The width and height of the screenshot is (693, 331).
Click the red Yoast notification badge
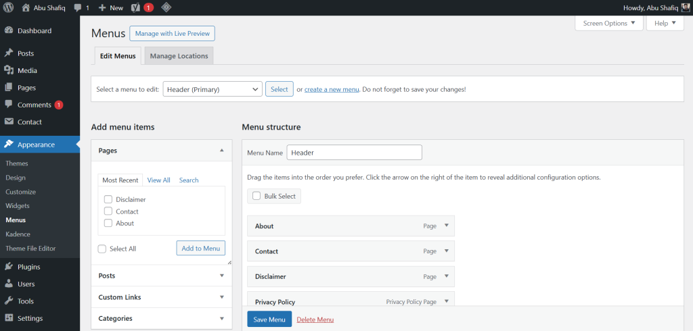tap(148, 7)
